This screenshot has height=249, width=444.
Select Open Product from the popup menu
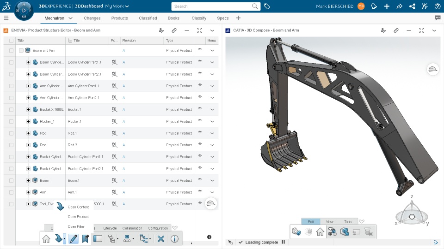[78, 217]
